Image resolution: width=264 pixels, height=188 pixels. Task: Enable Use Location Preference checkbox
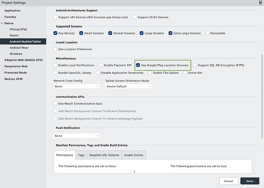pos(55,49)
